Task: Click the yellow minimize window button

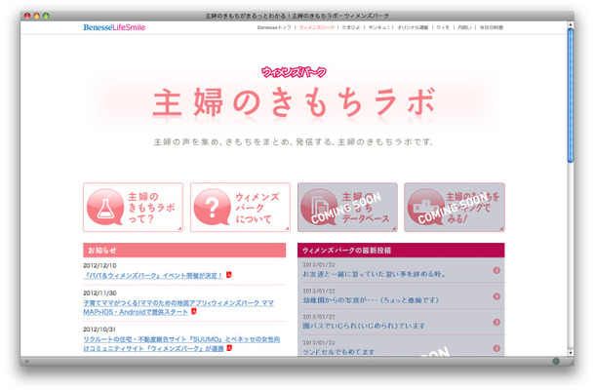Action: 36,16
